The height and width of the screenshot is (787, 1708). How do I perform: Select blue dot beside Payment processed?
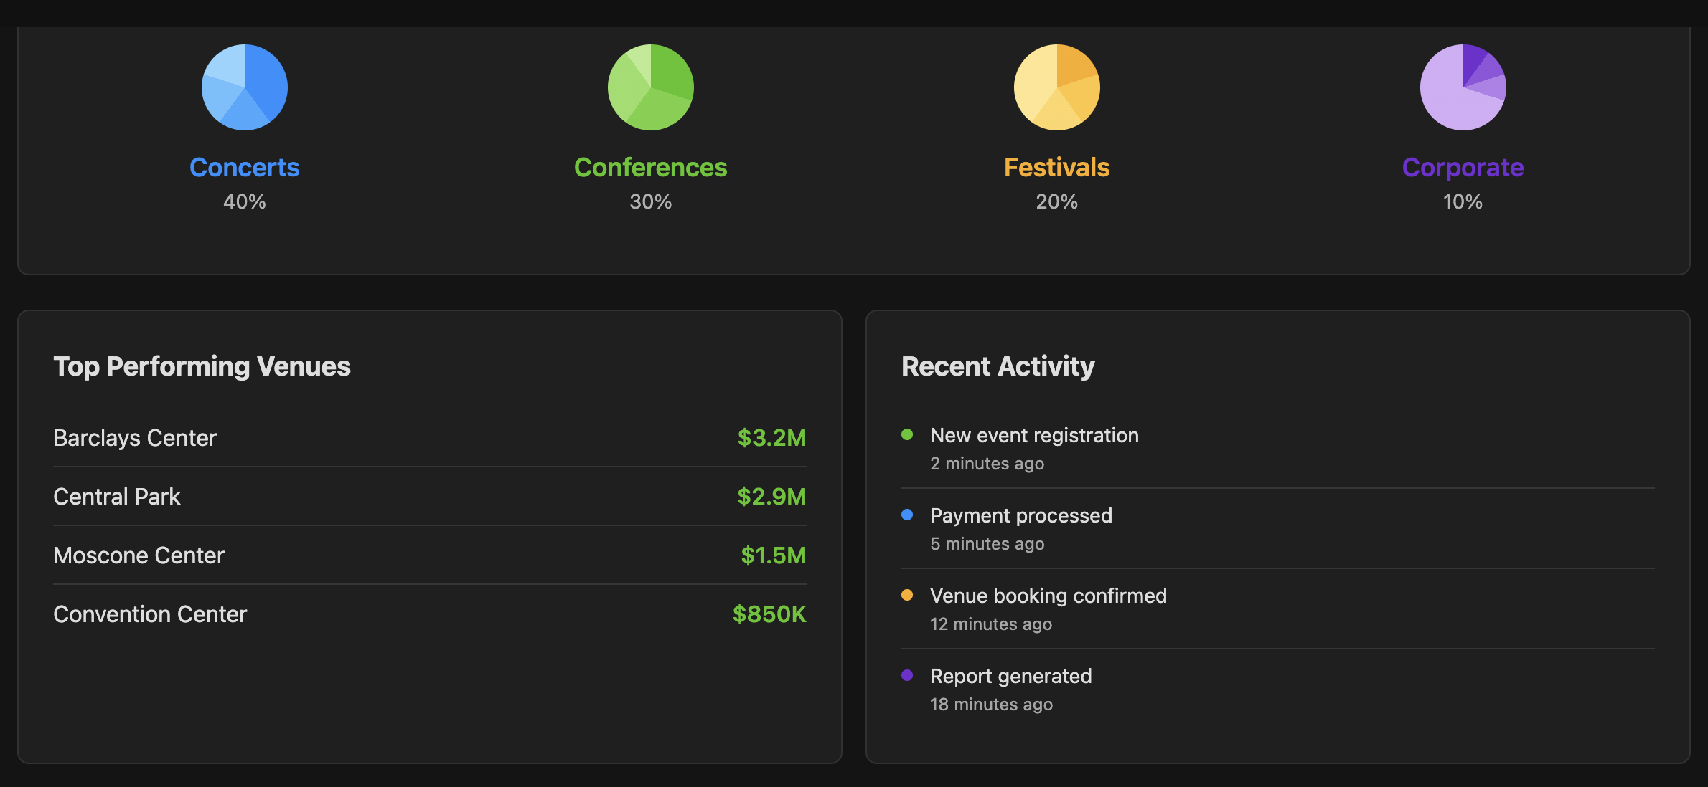tap(907, 515)
